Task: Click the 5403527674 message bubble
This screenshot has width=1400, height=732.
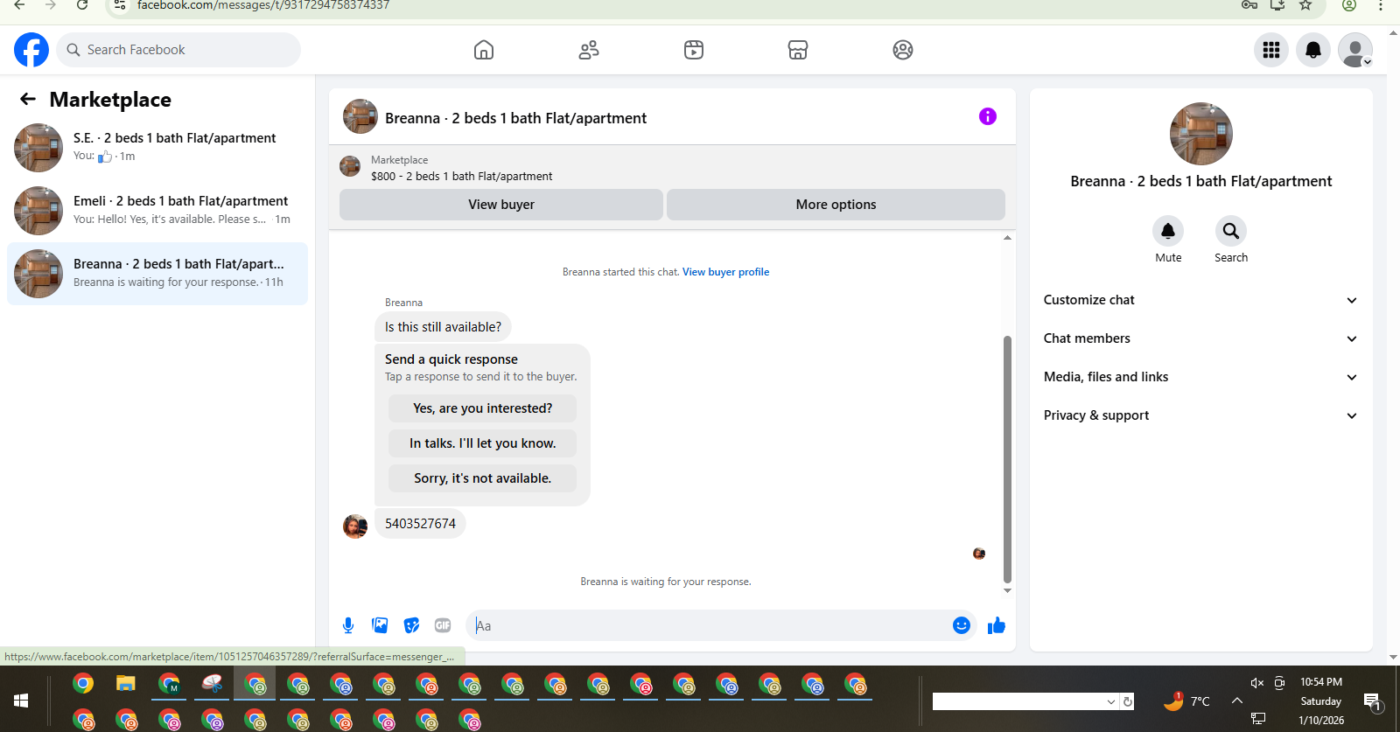Action: coord(420,524)
